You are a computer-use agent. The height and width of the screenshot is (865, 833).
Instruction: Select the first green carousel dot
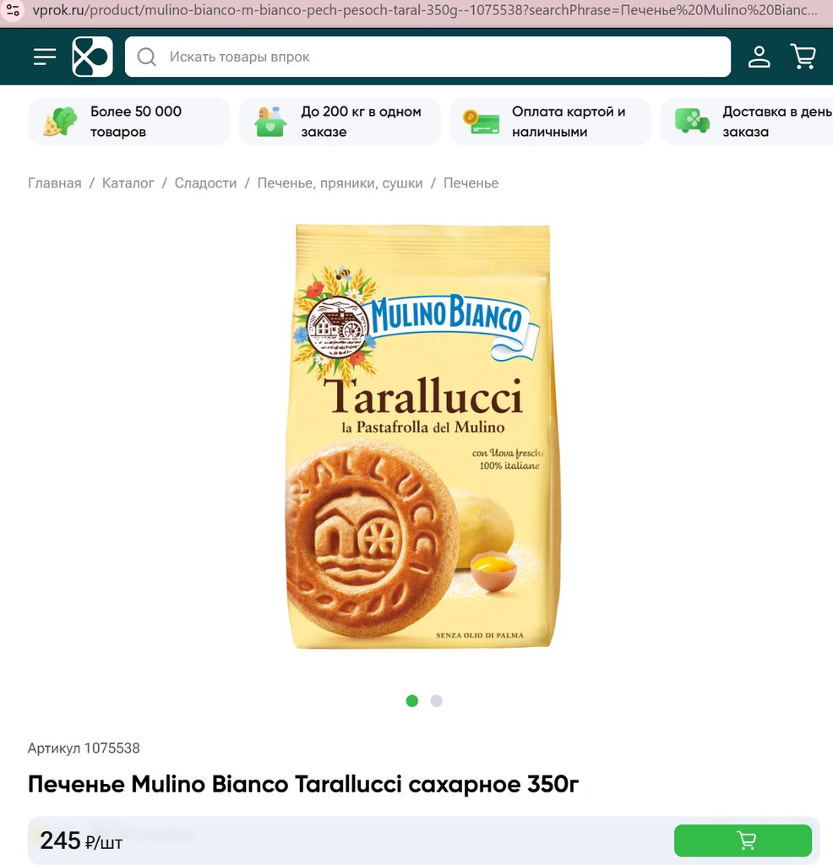click(412, 700)
